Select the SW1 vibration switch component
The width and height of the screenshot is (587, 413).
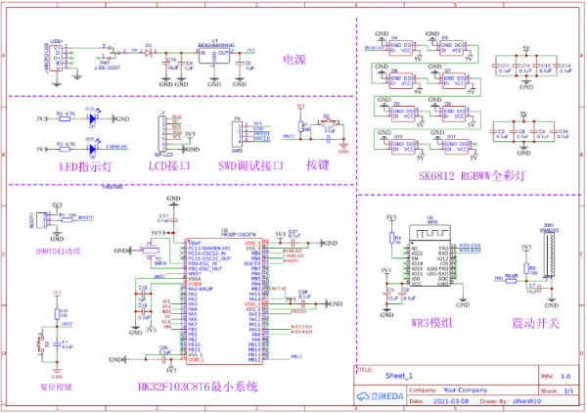(549, 255)
